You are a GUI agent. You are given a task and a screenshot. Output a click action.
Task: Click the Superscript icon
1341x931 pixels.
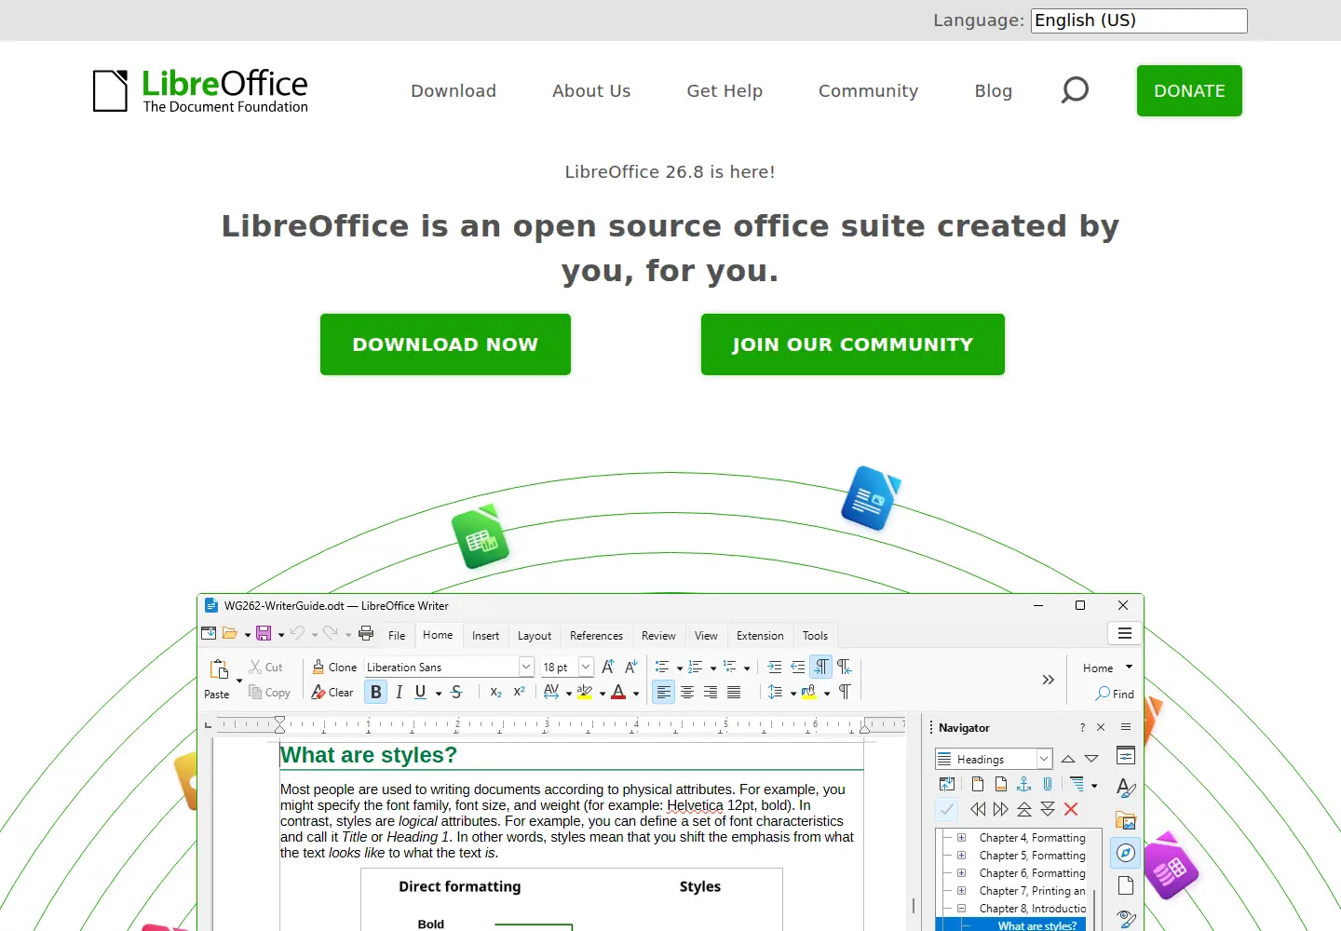coord(520,692)
